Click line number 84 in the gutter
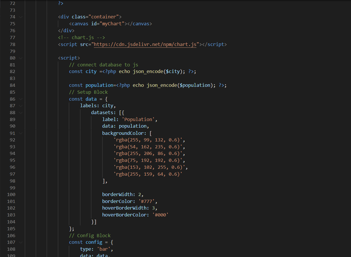Screen dimensions: 351x257 tap(12, 85)
